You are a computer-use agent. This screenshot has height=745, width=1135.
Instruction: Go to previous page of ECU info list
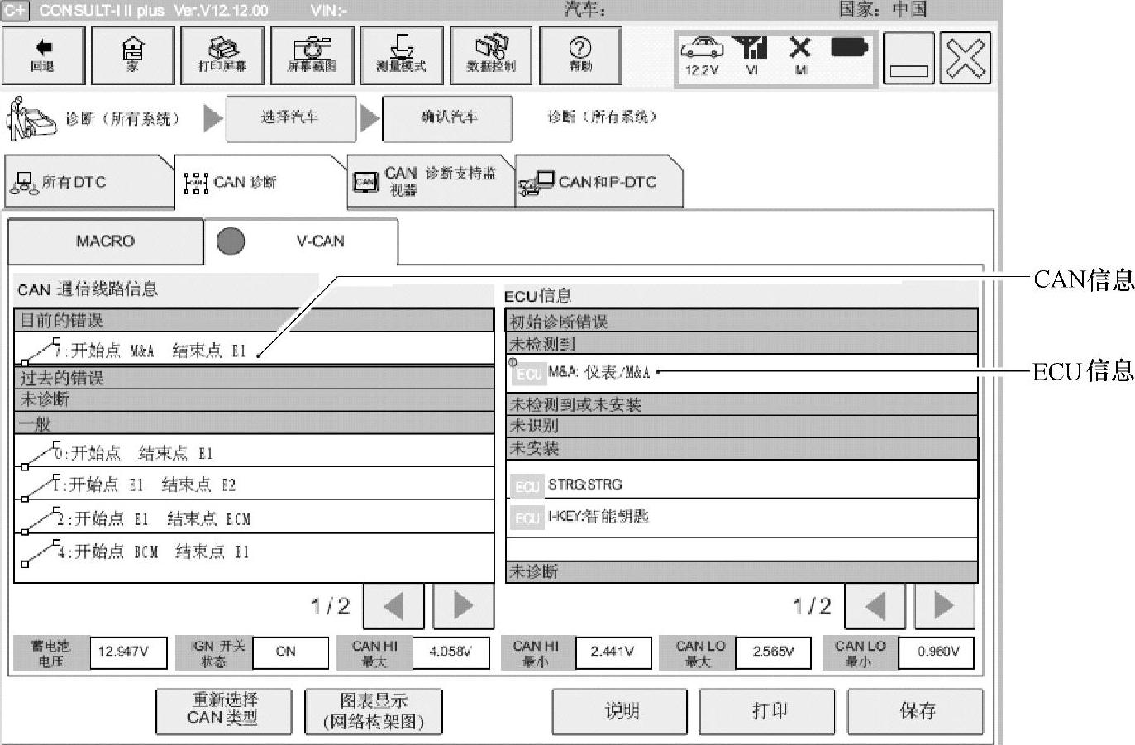(875, 605)
